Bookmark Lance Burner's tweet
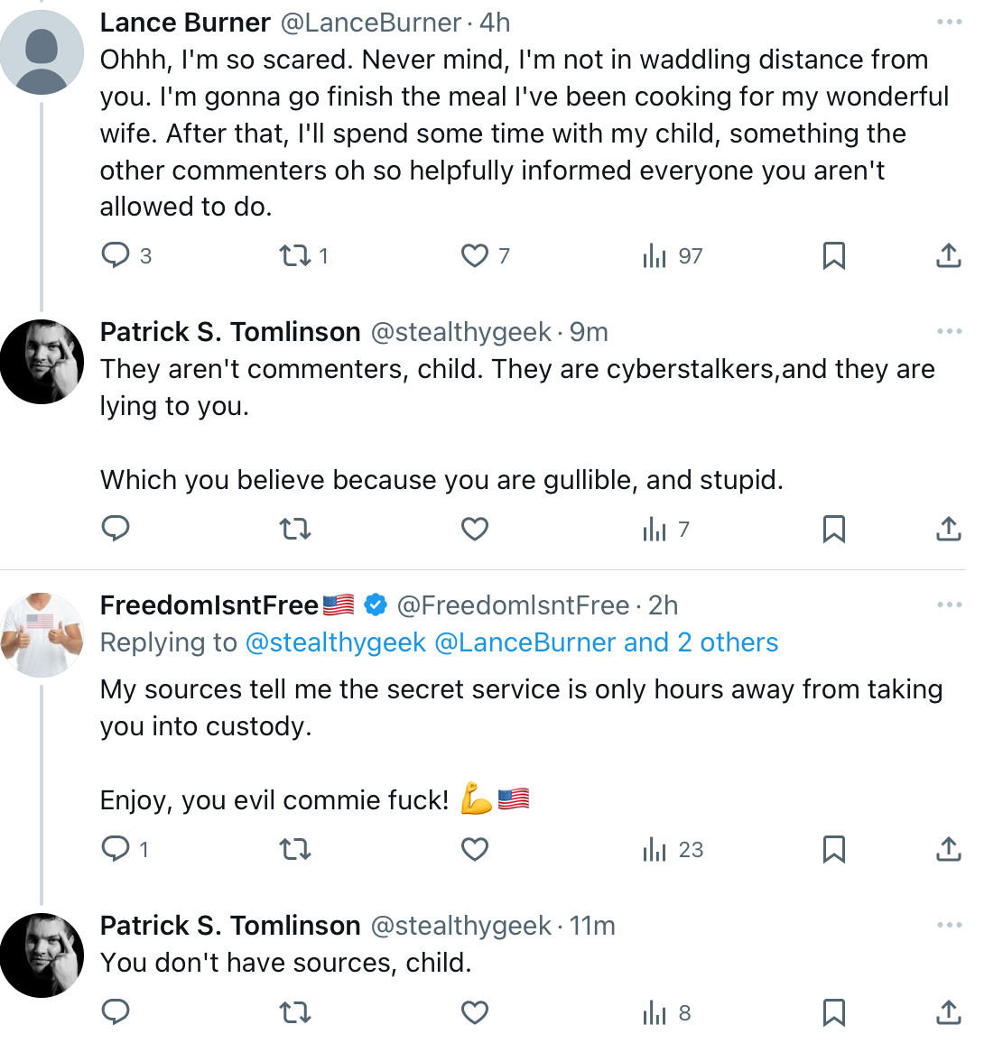1003x1043 pixels. pos(834,256)
